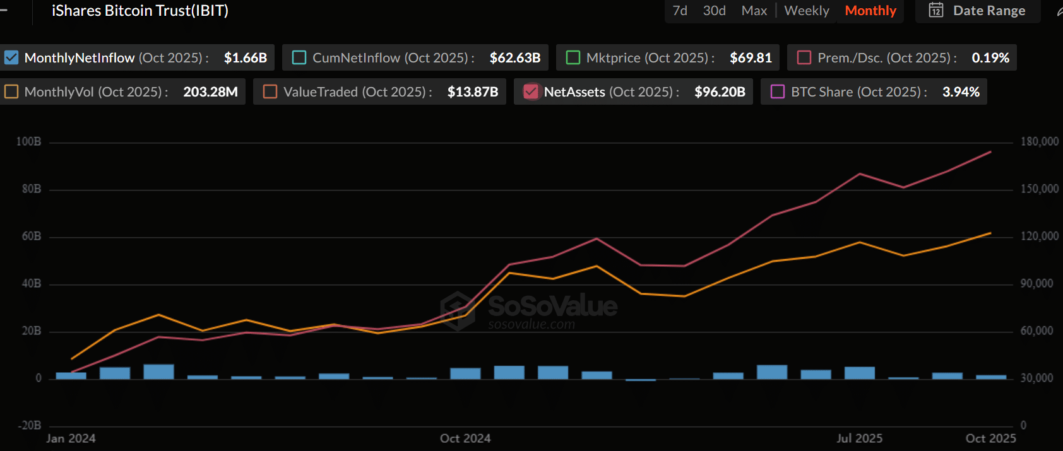Uncheck the MonthlyNetInflow checkbox
Image resolution: width=1063 pixels, height=451 pixels.
point(11,58)
